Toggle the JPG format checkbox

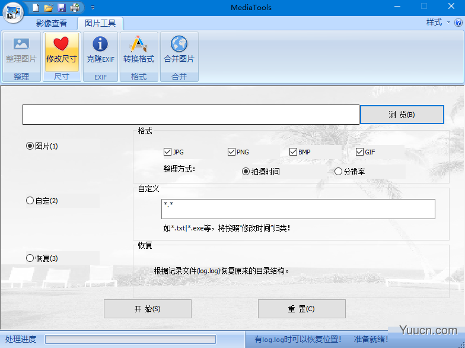tap(174, 152)
